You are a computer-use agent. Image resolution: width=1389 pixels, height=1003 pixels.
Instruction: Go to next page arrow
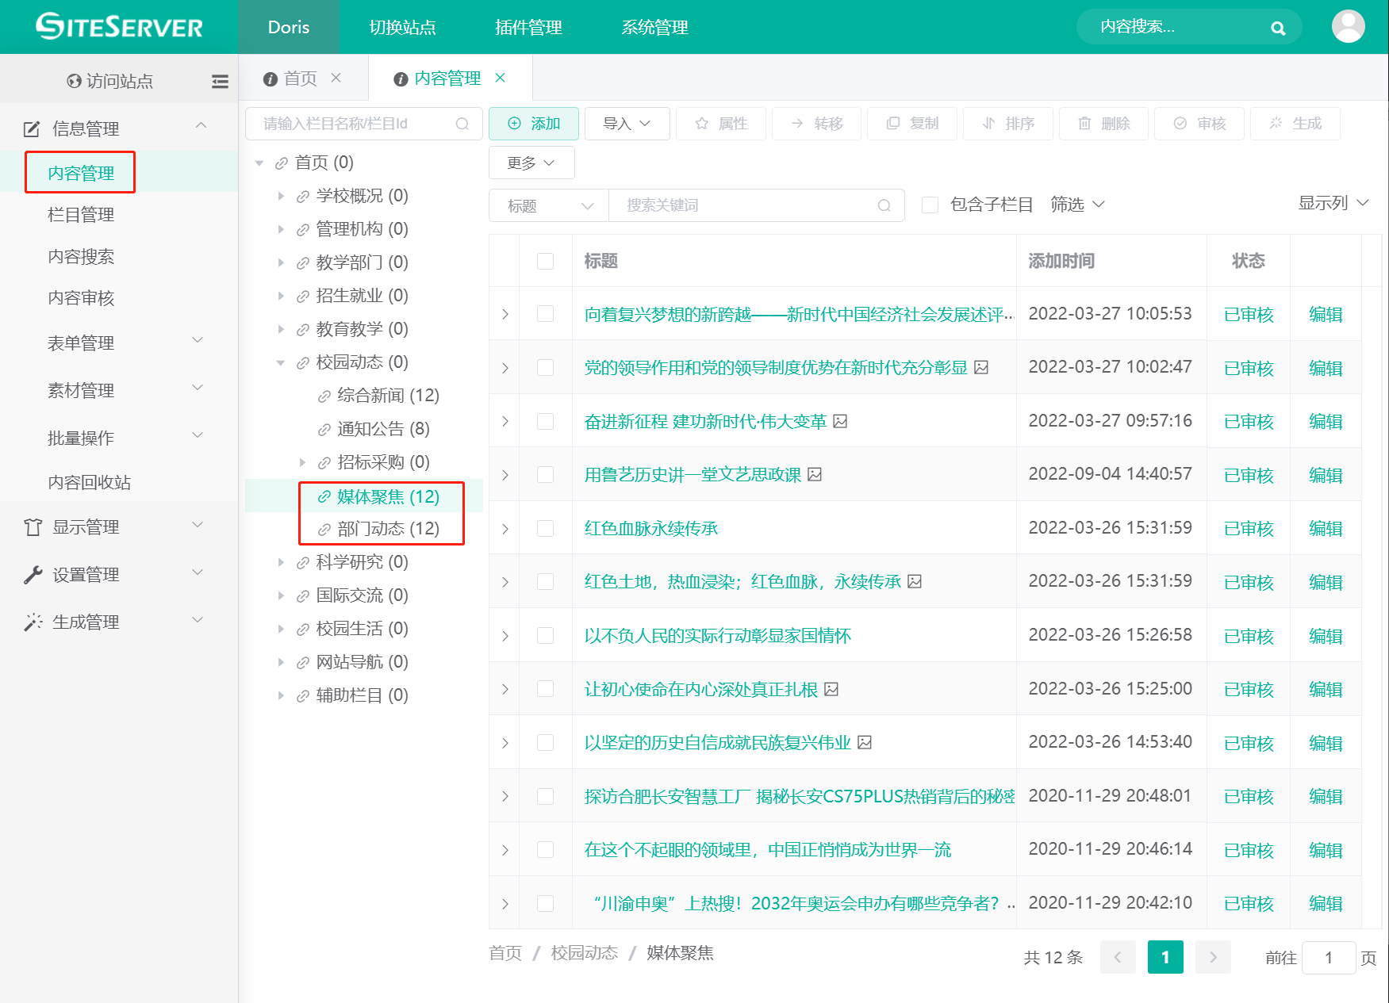tap(1212, 957)
